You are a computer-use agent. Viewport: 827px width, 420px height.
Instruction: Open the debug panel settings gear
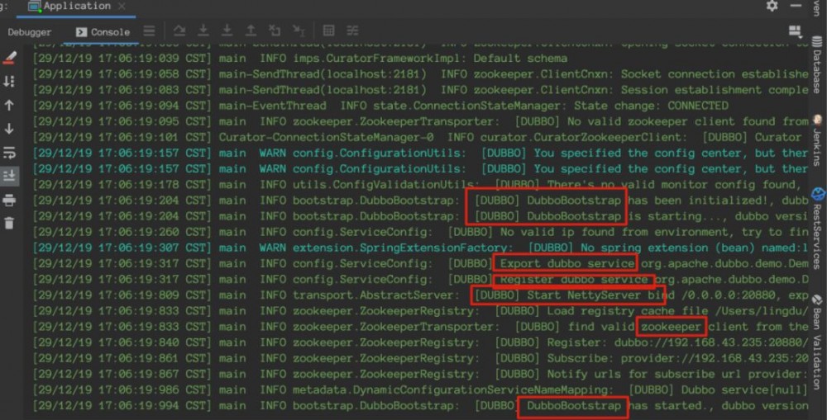(772, 6)
